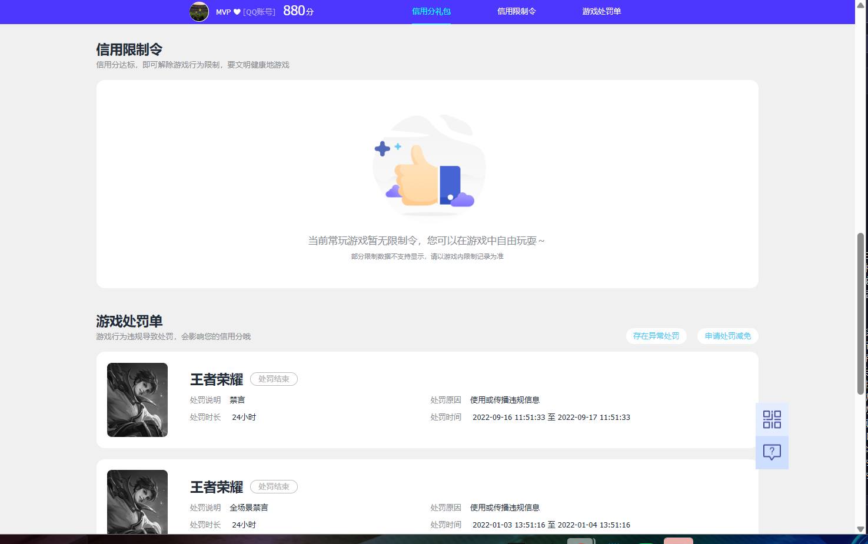Image resolution: width=868 pixels, height=544 pixels.
Task: Click the 王者荣耀 title on the 2022-01-03 card
Action: 217,487
